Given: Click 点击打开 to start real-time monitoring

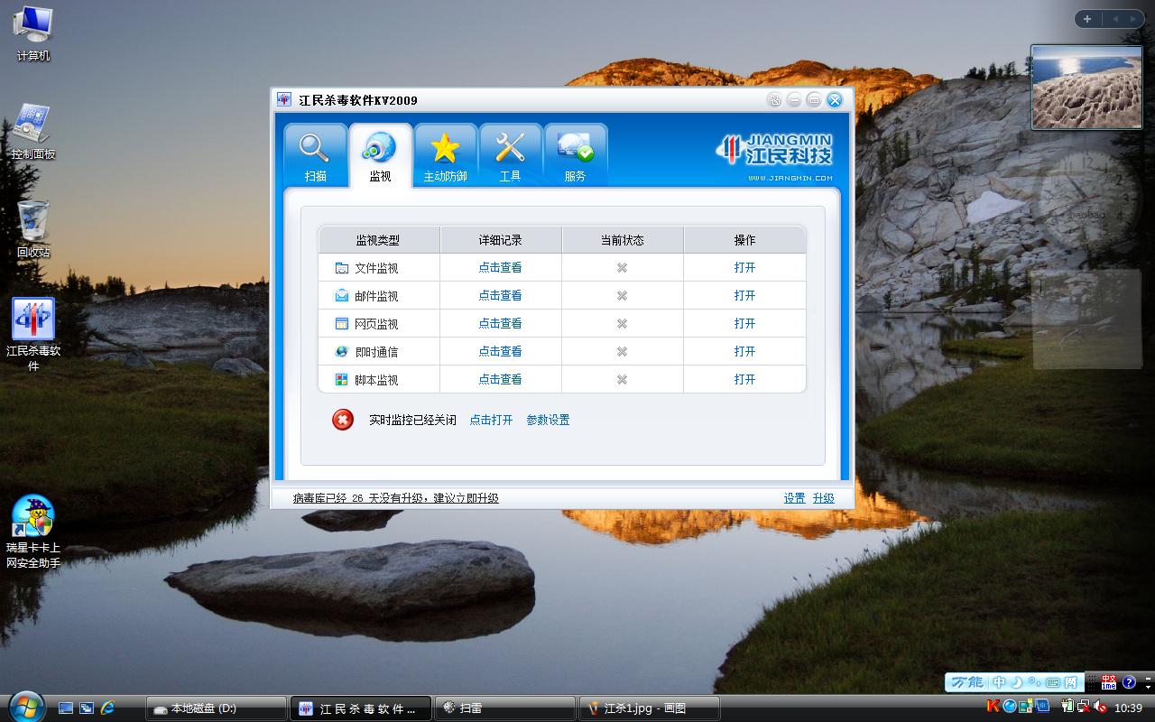Looking at the screenshot, I should coord(491,420).
